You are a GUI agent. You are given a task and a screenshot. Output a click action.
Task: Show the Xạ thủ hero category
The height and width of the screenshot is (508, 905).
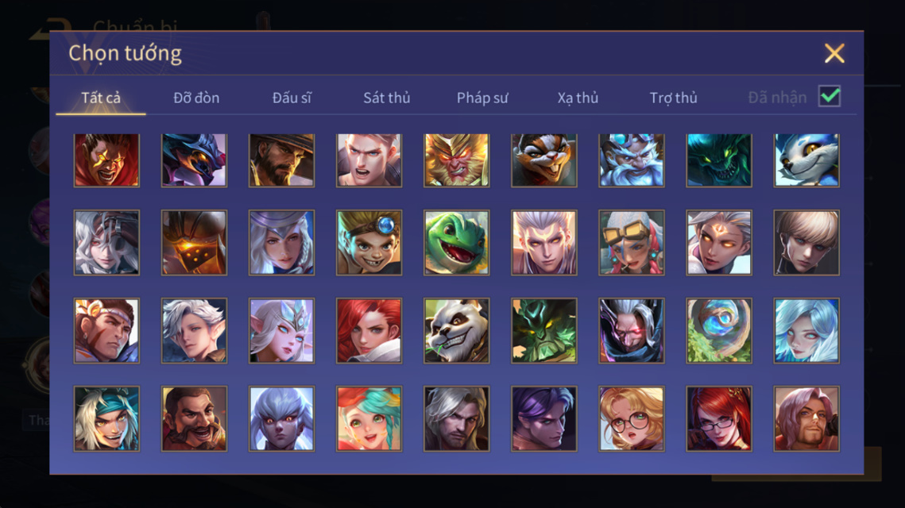point(578,98)
